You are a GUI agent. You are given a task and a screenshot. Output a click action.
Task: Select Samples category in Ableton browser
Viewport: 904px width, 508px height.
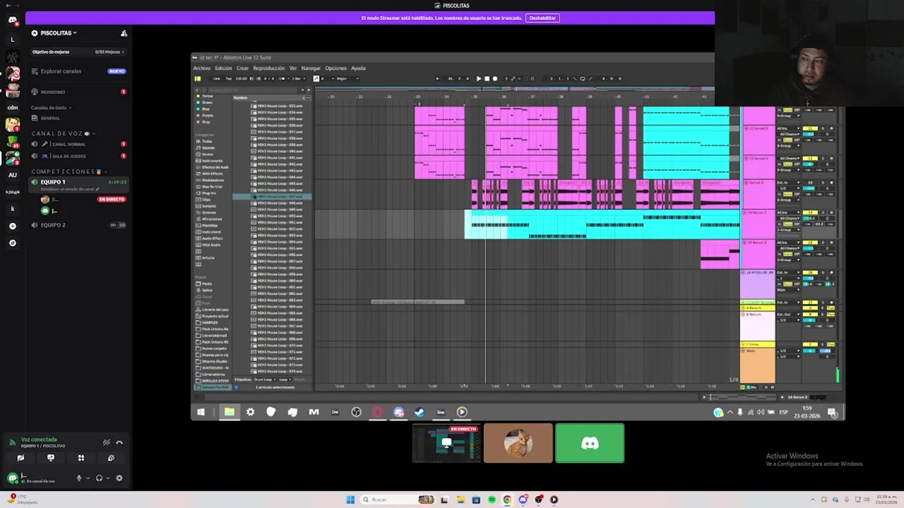209,206
